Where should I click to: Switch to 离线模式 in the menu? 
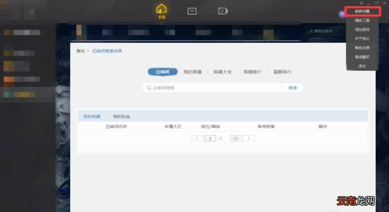click(x=362, y=57)
